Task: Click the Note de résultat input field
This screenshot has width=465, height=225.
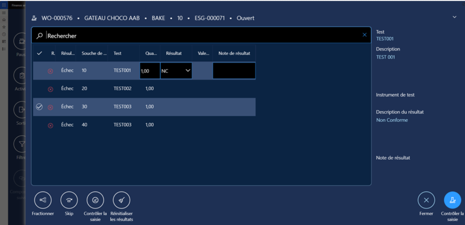Action: pos(234,71)
